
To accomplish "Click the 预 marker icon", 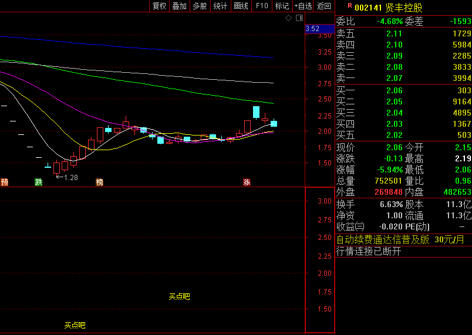I will point(4,182).
